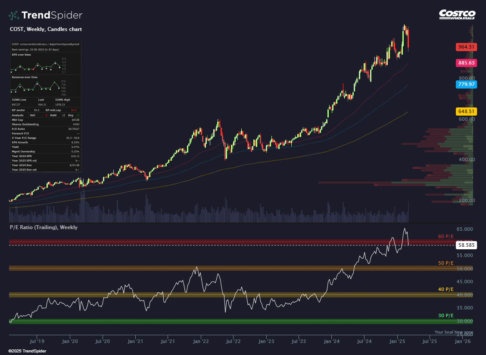Click the 'EPS Growth' row
This screenshot has width=486, height=355.
(46, 143)
